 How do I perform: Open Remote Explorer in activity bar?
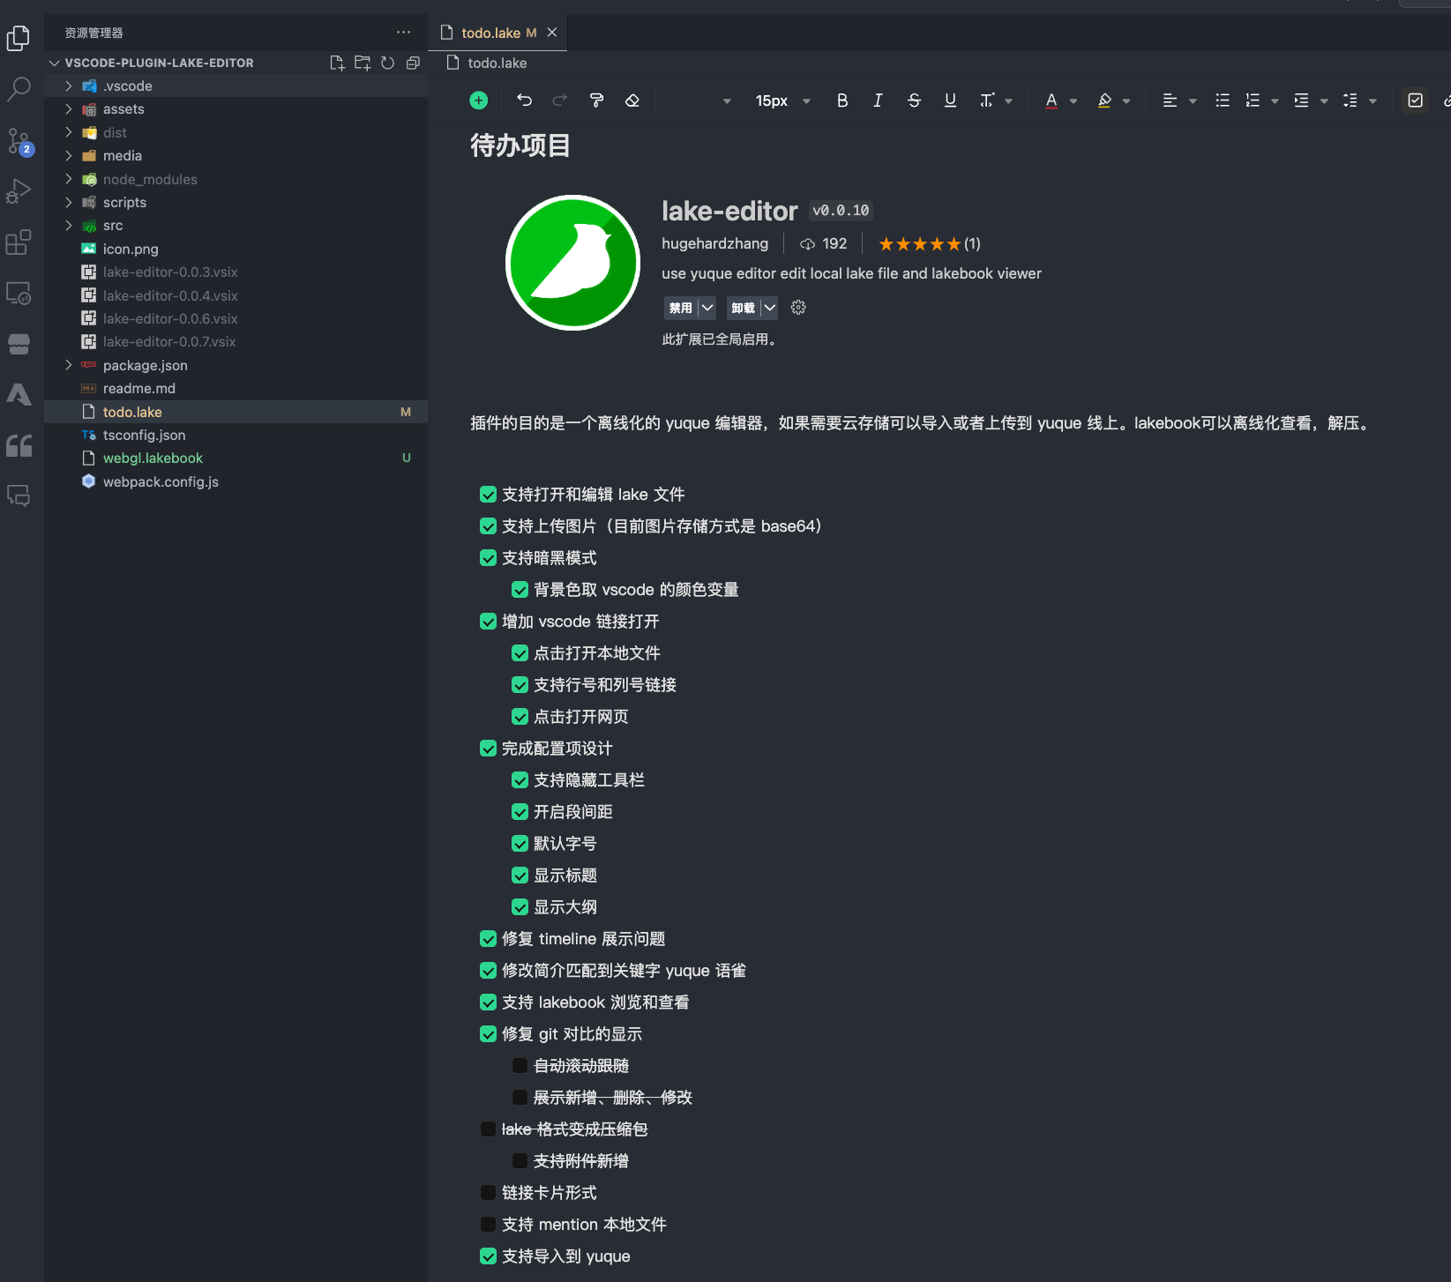19,293
